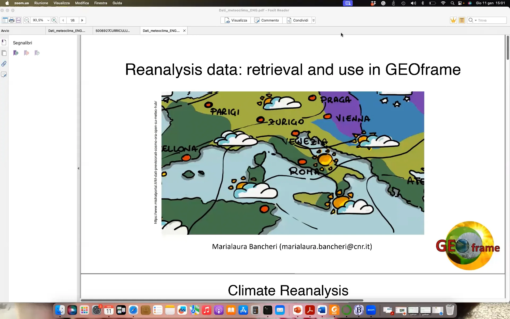Click the 1/6 page number field
510x319 pixels.
click(73, 20)
